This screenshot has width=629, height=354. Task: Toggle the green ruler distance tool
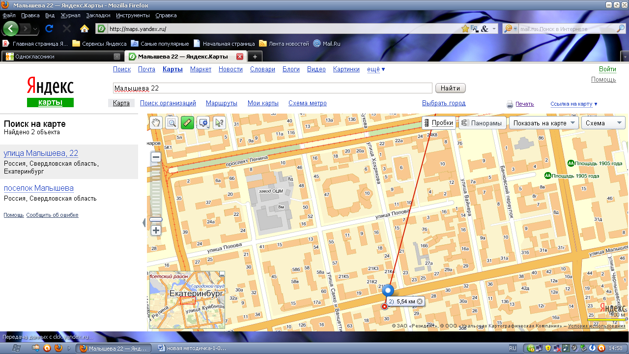[x=187, y=123]
